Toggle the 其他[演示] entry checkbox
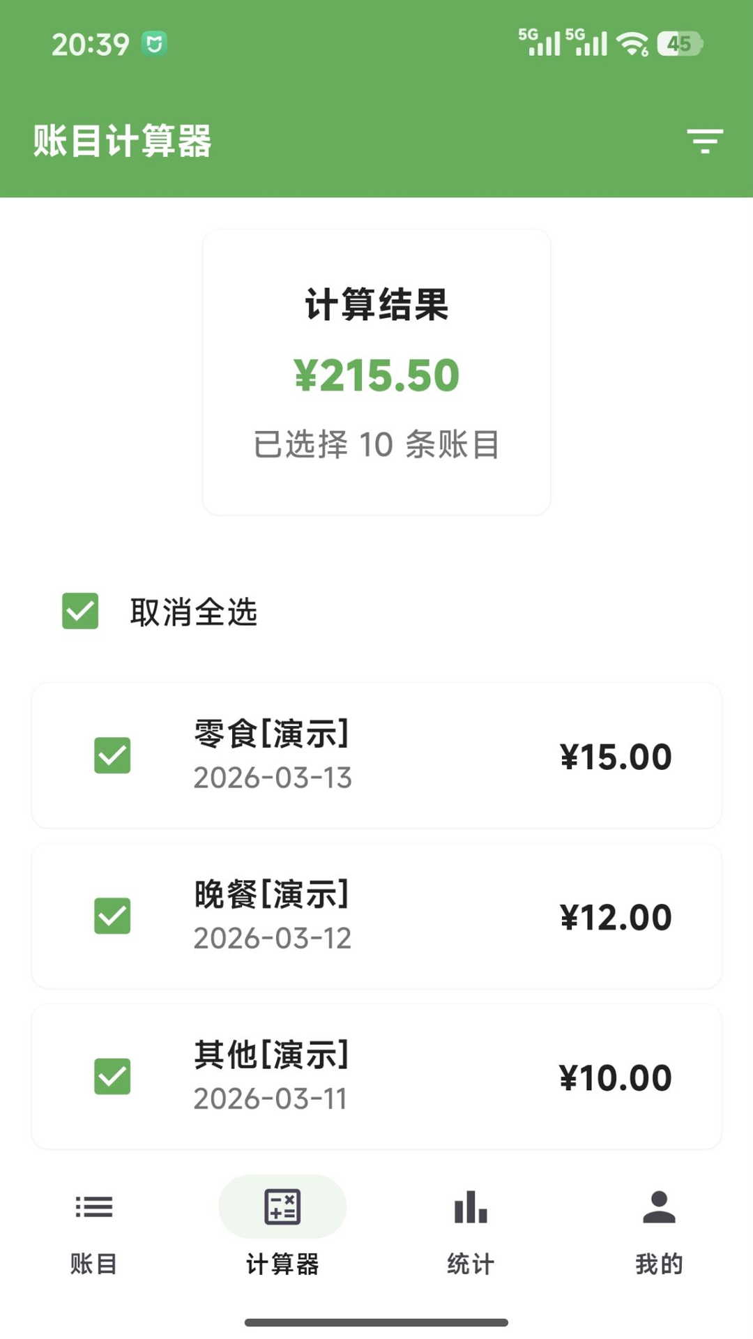The width and height of the screenshot is (753, 1339). [112, 1076]
